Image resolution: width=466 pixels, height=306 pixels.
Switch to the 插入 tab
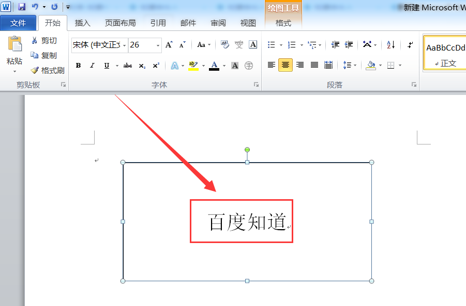point(83,23)
